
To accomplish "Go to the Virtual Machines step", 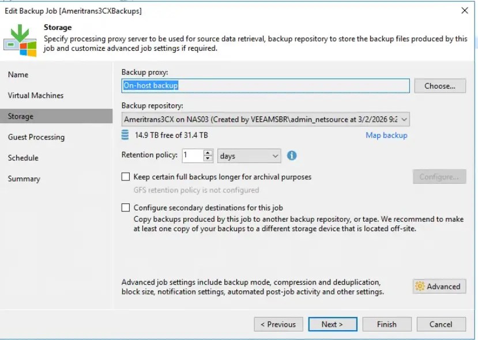I will pyautogui.click(x=36, y=95).
